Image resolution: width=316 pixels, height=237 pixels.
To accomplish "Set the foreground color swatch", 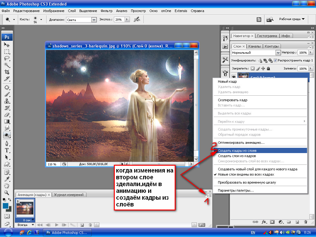I will (6, 206).
